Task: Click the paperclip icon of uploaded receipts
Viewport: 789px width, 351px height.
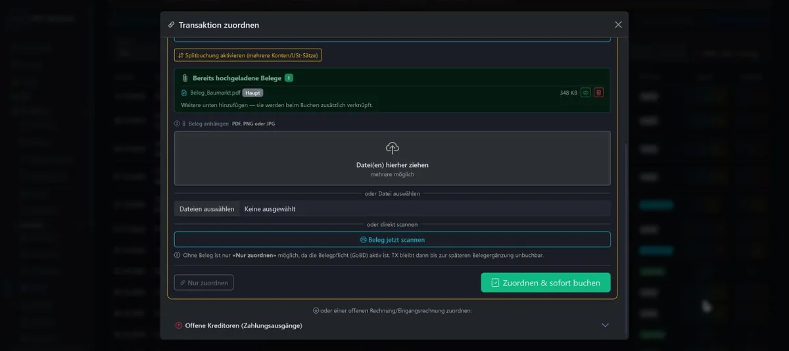Action: [185, 78]
